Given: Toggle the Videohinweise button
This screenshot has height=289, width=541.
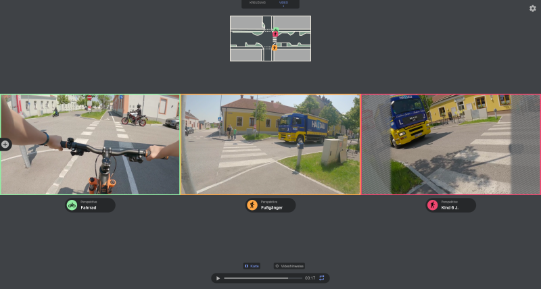Looking at the screenshot, I should [x=289, y=266].
